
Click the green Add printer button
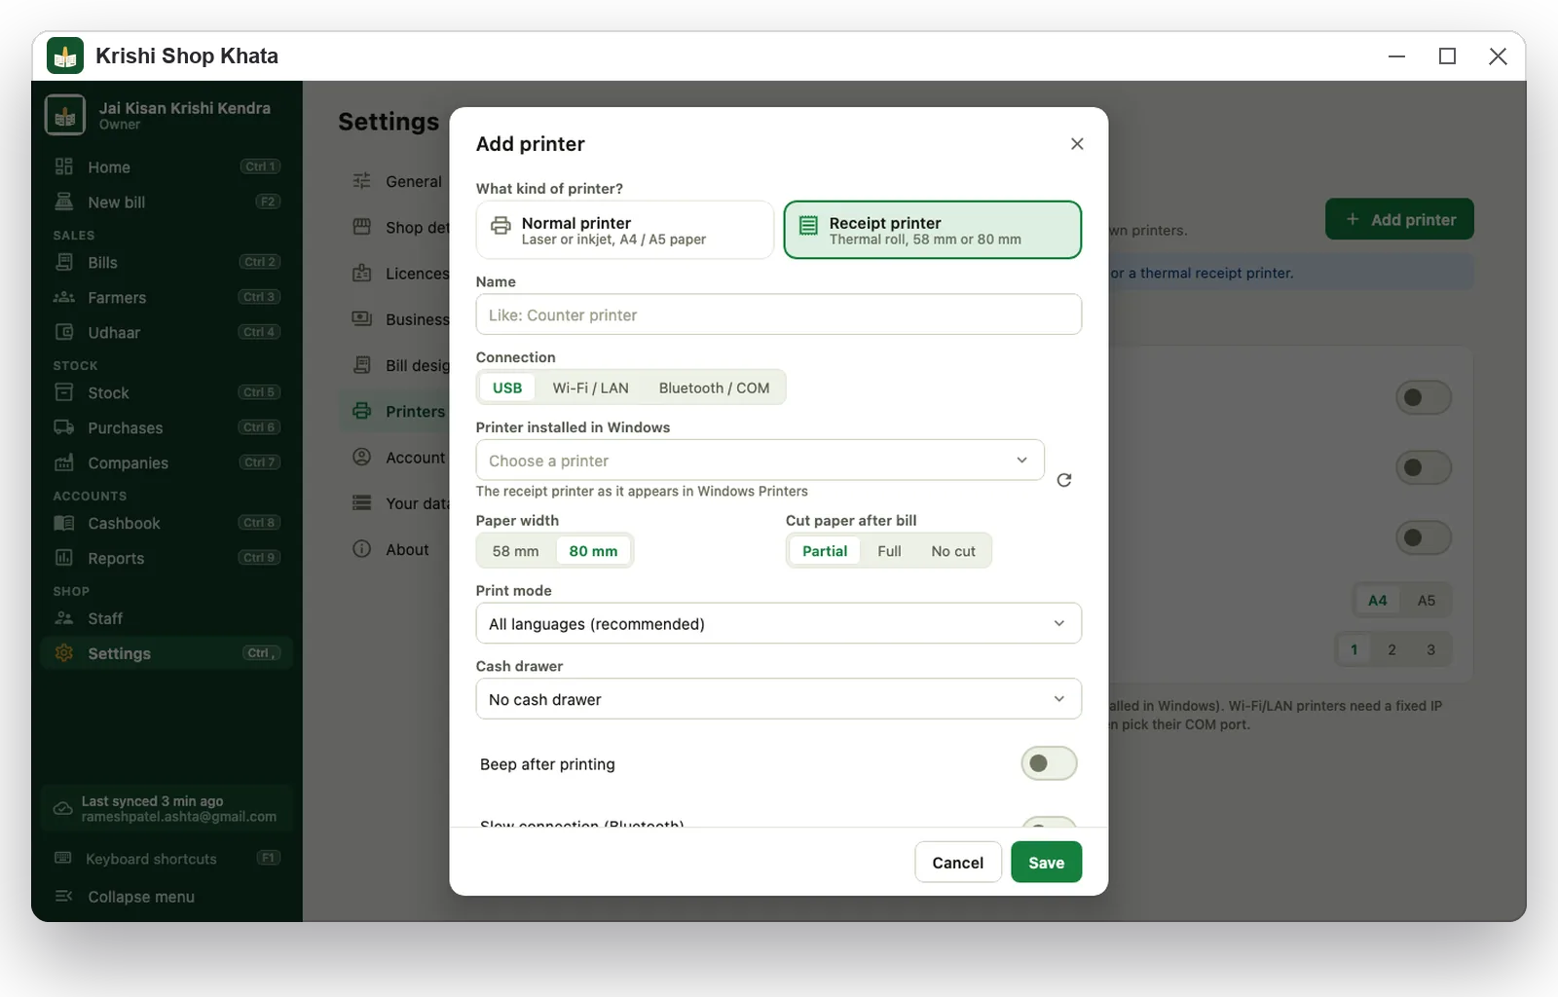[1399, 219]
